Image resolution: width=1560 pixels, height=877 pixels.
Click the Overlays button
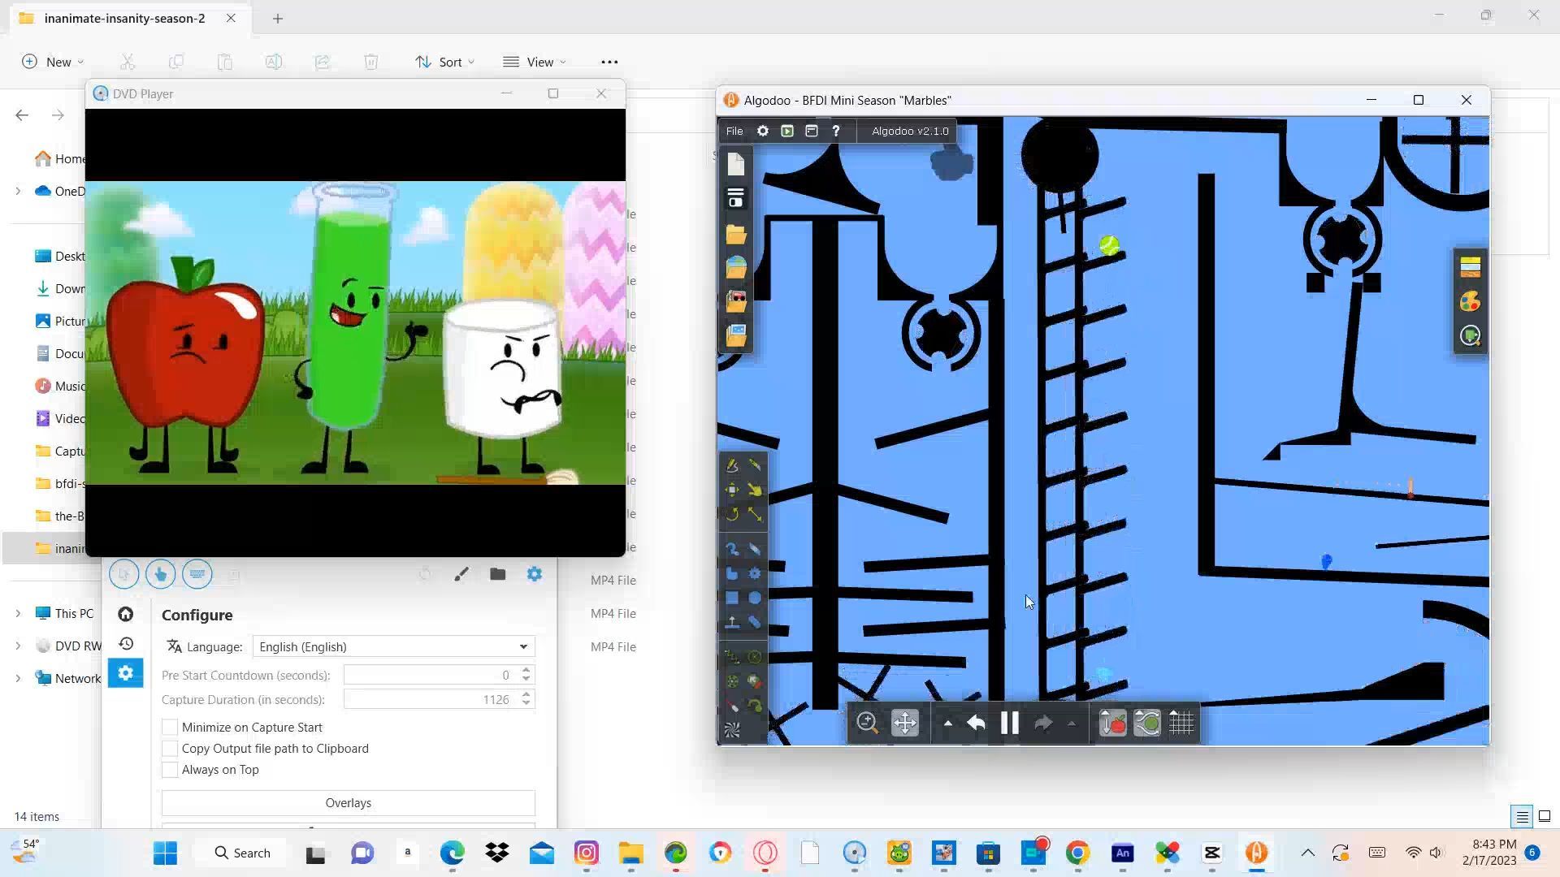click(348, 803)
